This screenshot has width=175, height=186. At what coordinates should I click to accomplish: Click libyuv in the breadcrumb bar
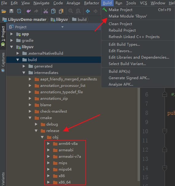pyautogui.click(x=59, y=19)
